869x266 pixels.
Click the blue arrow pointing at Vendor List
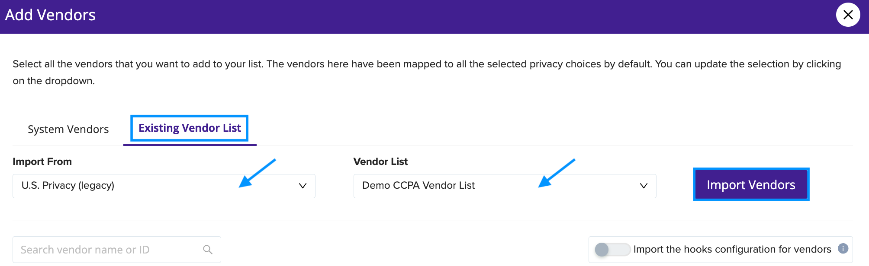point(557,173)
